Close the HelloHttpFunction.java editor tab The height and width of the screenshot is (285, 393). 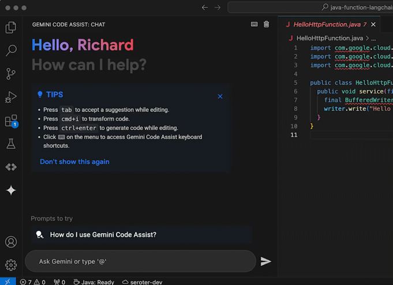pos(373,24)
